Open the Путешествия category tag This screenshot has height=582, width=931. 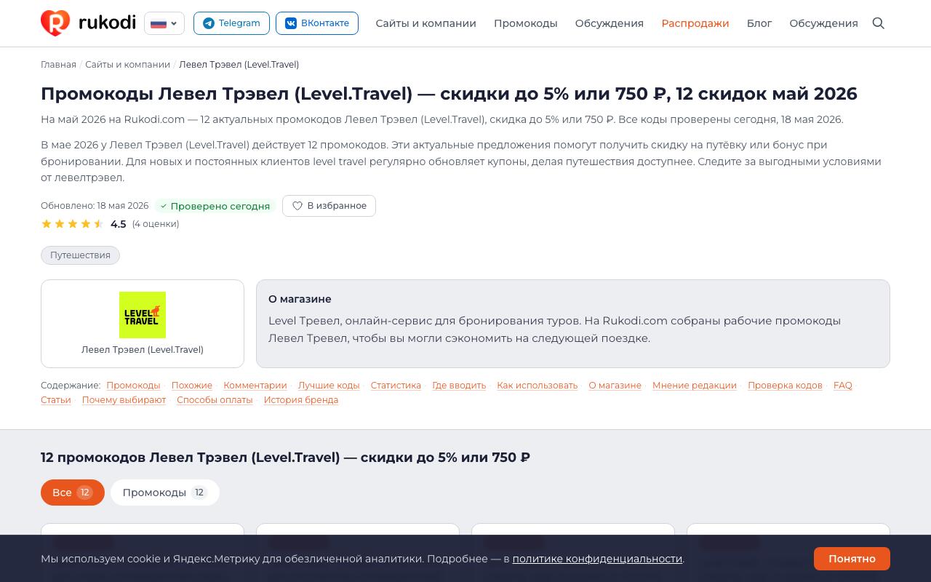coord(80,255)
